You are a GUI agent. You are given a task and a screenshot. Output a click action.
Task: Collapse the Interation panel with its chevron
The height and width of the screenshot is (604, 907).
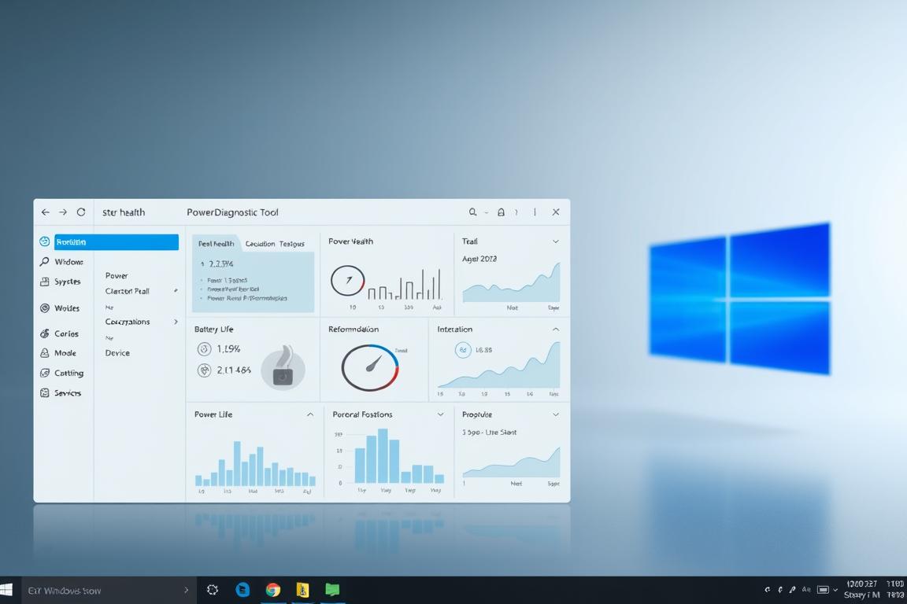(x=556, y=329)
